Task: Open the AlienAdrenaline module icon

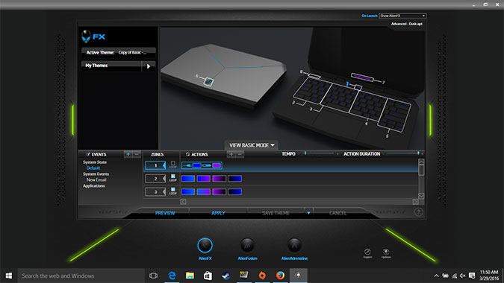Action: [x=294, y=246]
